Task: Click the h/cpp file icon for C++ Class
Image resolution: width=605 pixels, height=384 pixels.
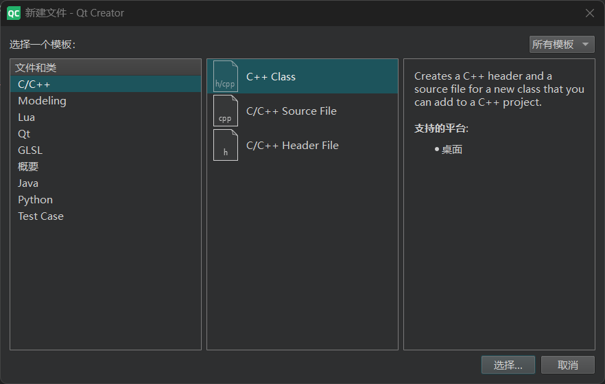Action: (x=225, y=76)
